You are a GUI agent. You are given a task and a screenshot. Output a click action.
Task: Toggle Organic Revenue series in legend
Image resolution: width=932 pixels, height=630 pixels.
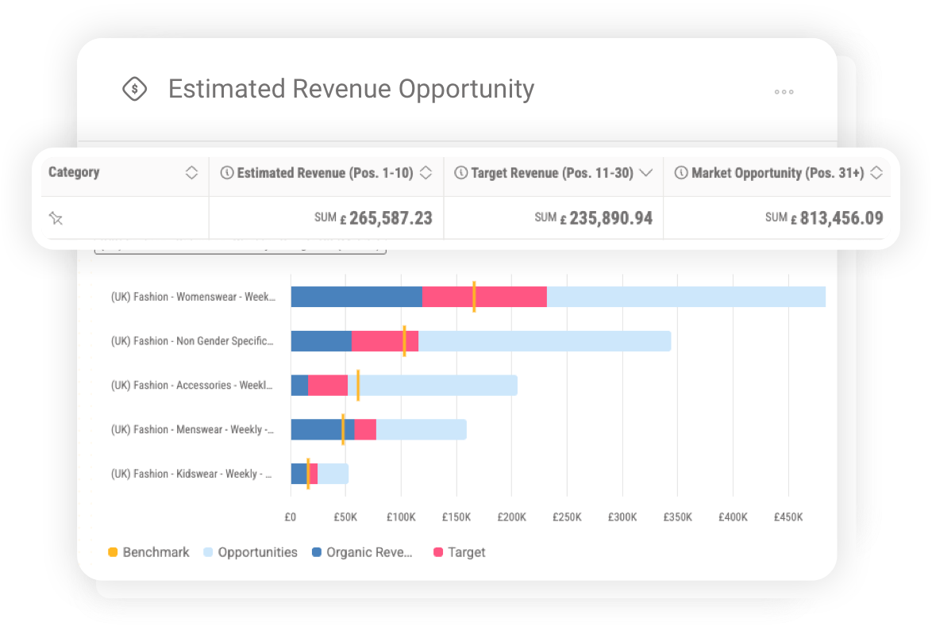click(362, 552)
